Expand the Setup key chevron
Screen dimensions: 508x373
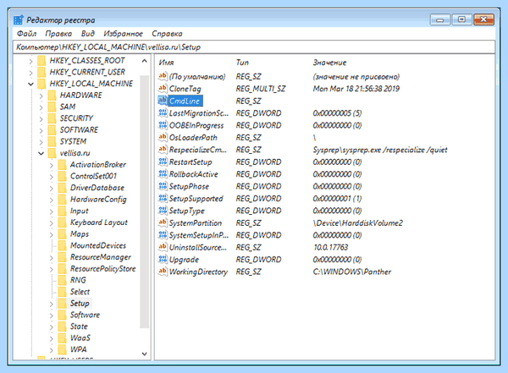pyautogui.click(x=52, y=304)
